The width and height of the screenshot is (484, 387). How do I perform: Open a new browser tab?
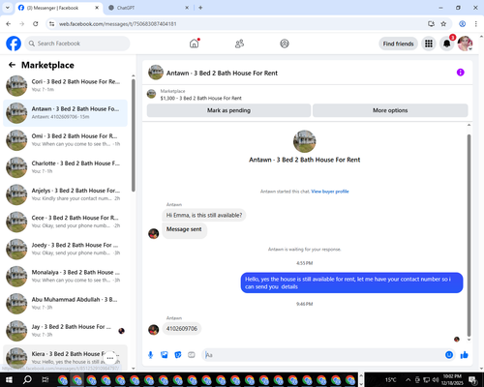point(200,8)
